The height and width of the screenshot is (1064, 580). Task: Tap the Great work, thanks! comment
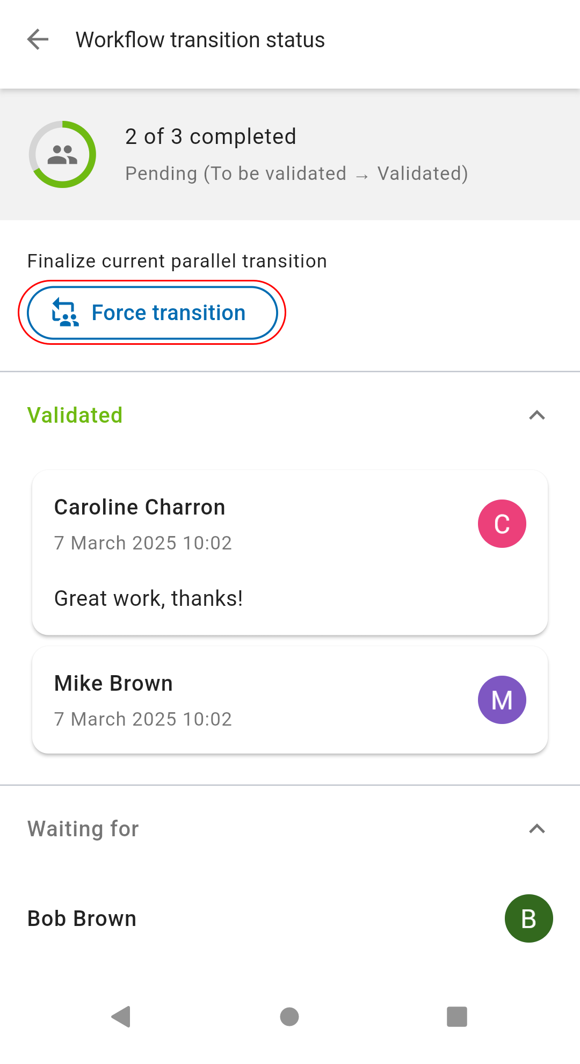[x=149, y=598]
